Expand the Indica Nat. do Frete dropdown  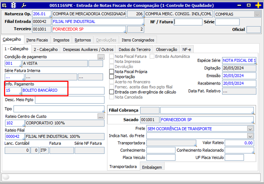(250, 136)
